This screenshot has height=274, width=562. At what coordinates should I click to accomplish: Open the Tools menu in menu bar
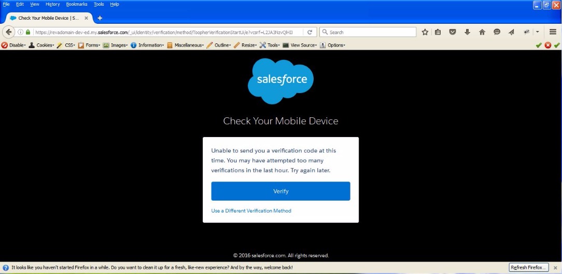99,4
